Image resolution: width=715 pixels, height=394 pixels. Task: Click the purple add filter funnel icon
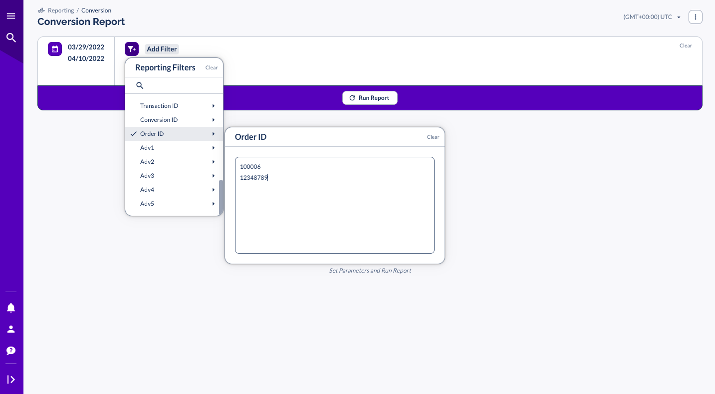[x=132, y=49]
